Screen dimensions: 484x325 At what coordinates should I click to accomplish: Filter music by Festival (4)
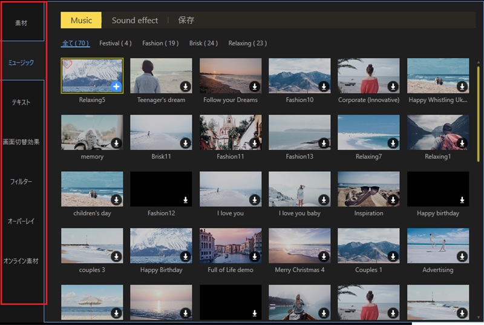[116, 43]
